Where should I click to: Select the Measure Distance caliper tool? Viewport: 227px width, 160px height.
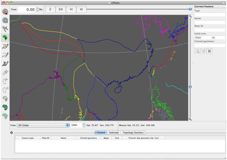point(5,29)
